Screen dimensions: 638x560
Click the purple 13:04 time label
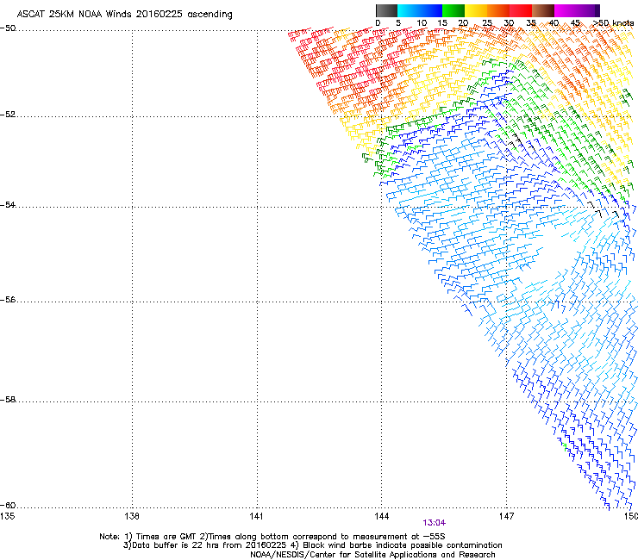click(x=434, y=523)
